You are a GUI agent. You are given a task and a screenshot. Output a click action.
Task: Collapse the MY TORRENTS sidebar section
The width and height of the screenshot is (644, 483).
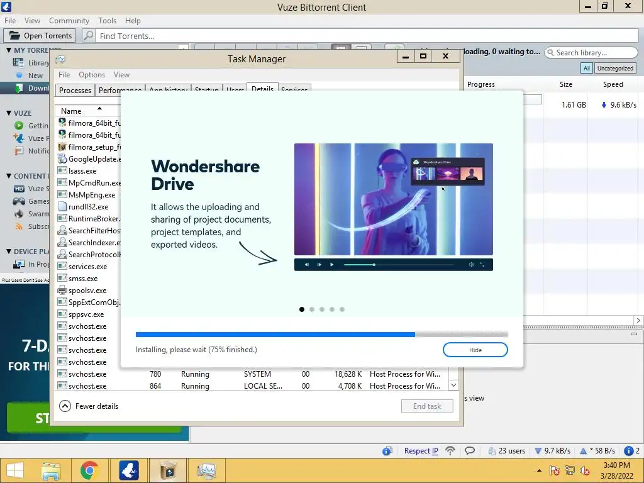click(x=9, y=50)
